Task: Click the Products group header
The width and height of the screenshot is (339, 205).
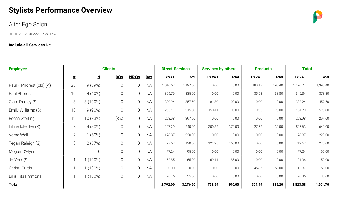Action: 263,69
